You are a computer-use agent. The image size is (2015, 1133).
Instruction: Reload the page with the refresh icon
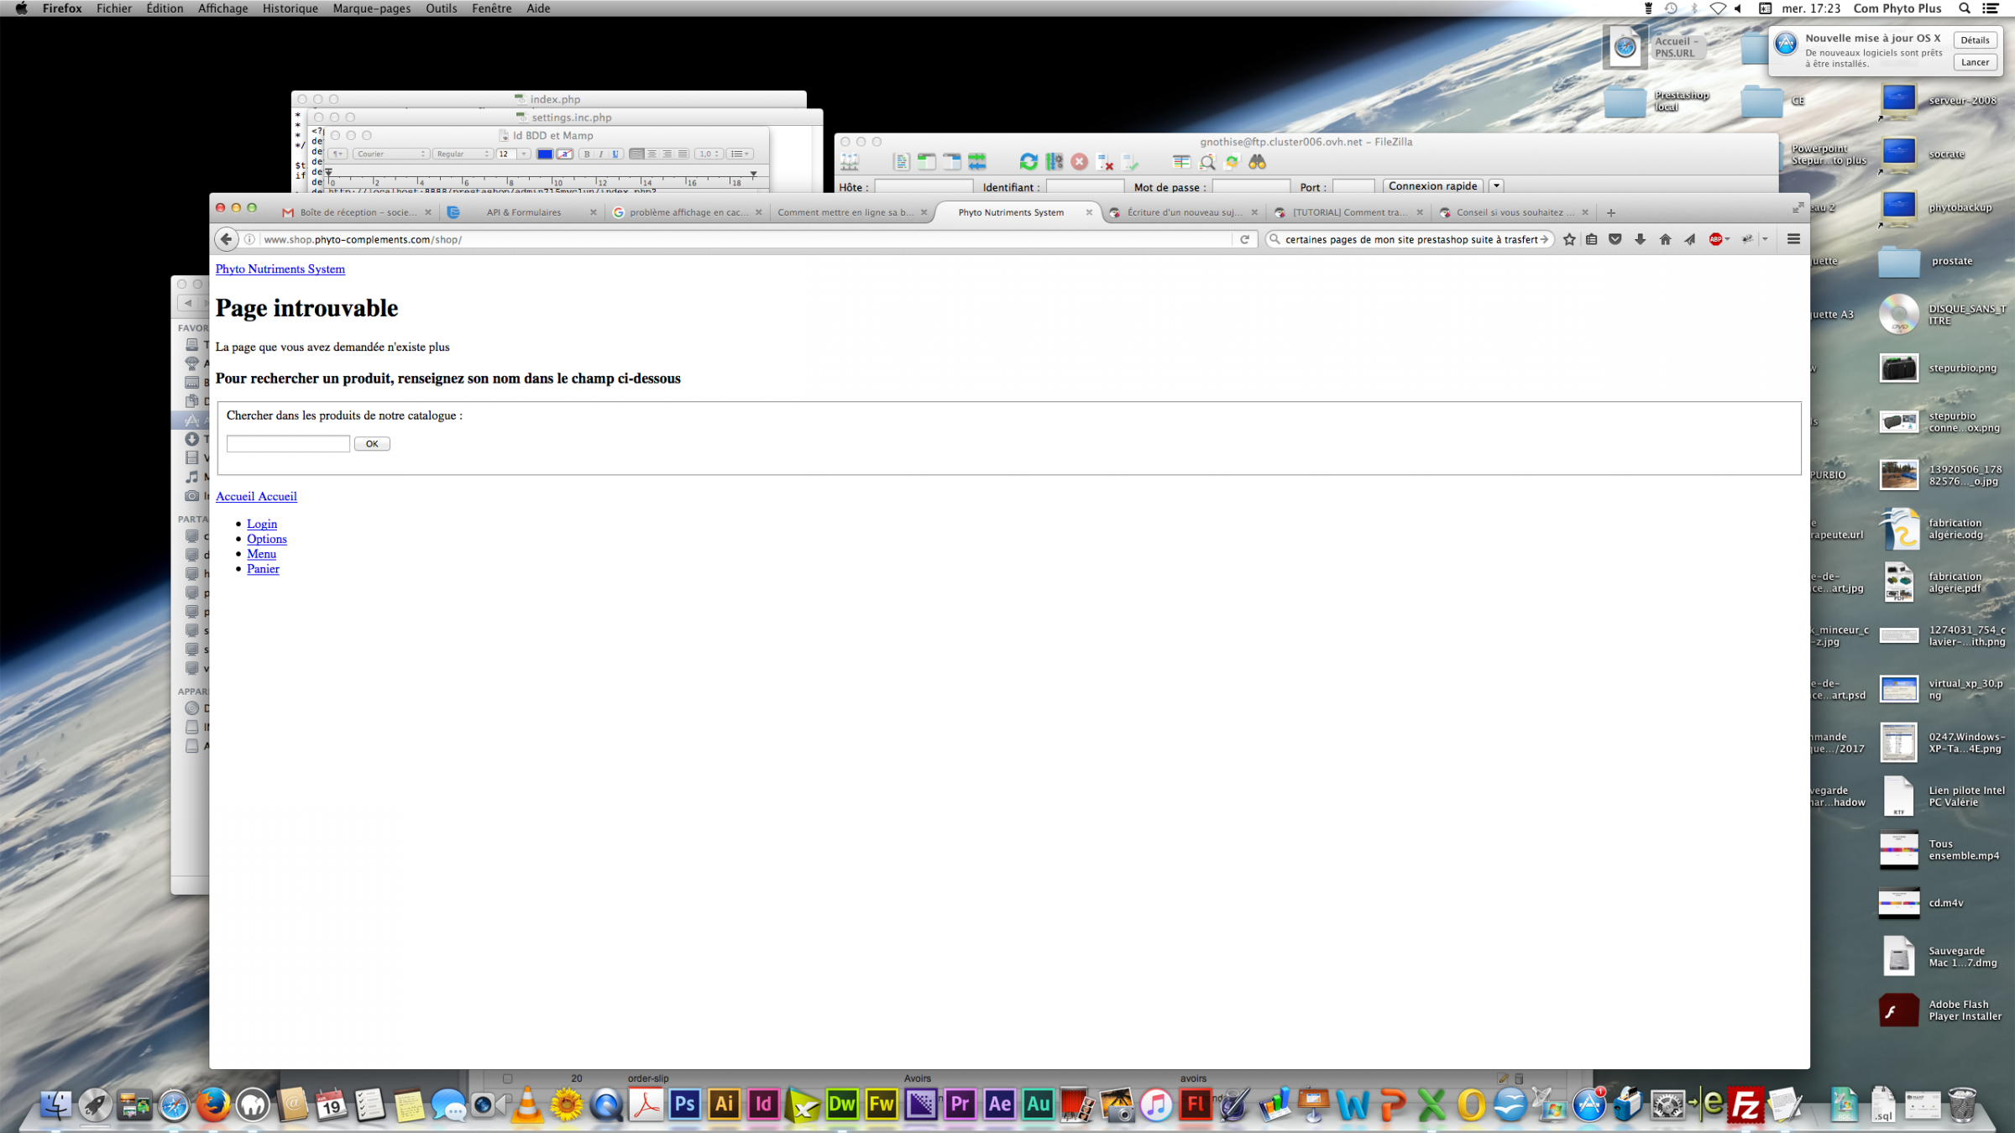click(x=1244, y=239)
